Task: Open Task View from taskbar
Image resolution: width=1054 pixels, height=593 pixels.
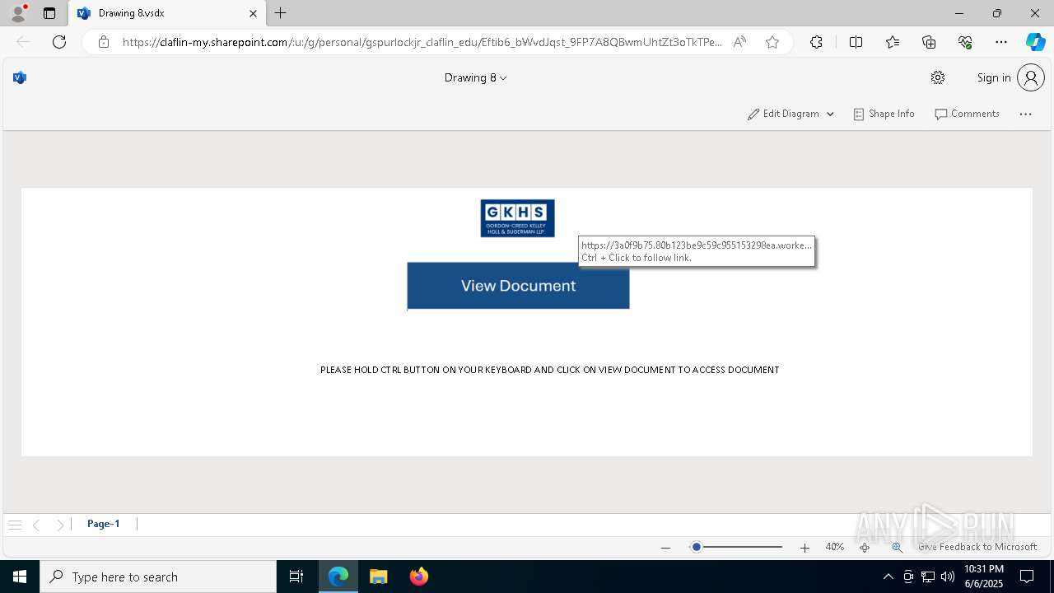Action: click(296, 577)
